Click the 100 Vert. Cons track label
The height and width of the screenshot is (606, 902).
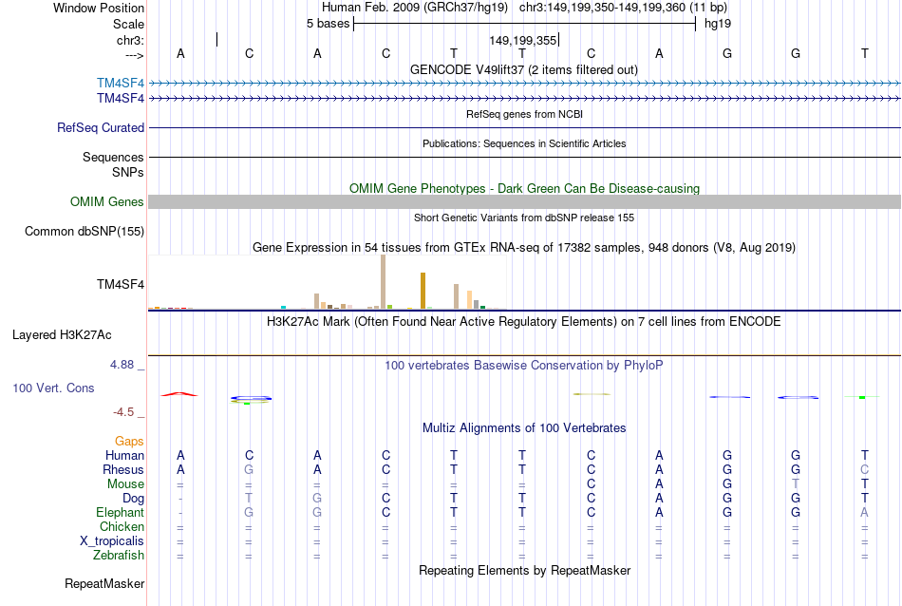(53, 388)
